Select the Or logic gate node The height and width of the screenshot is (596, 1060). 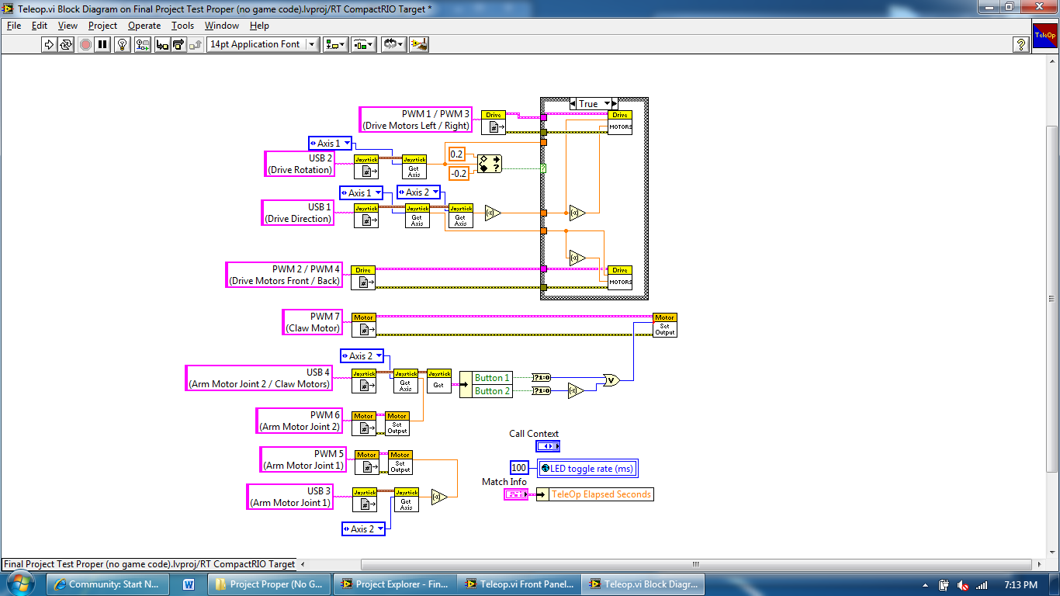coord(611,380)
